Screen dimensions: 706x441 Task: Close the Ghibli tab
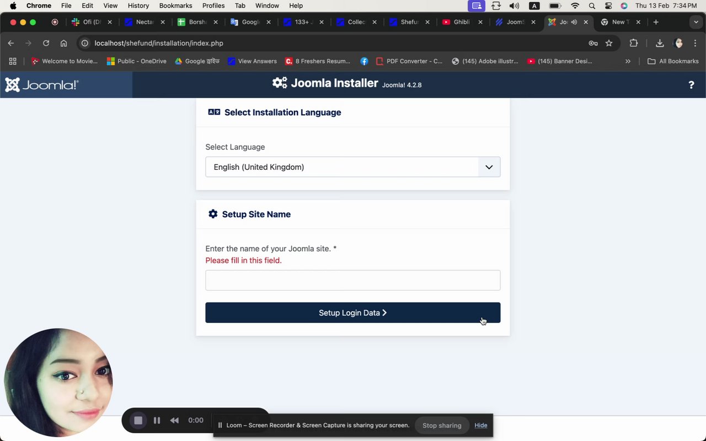click(480, 22)
